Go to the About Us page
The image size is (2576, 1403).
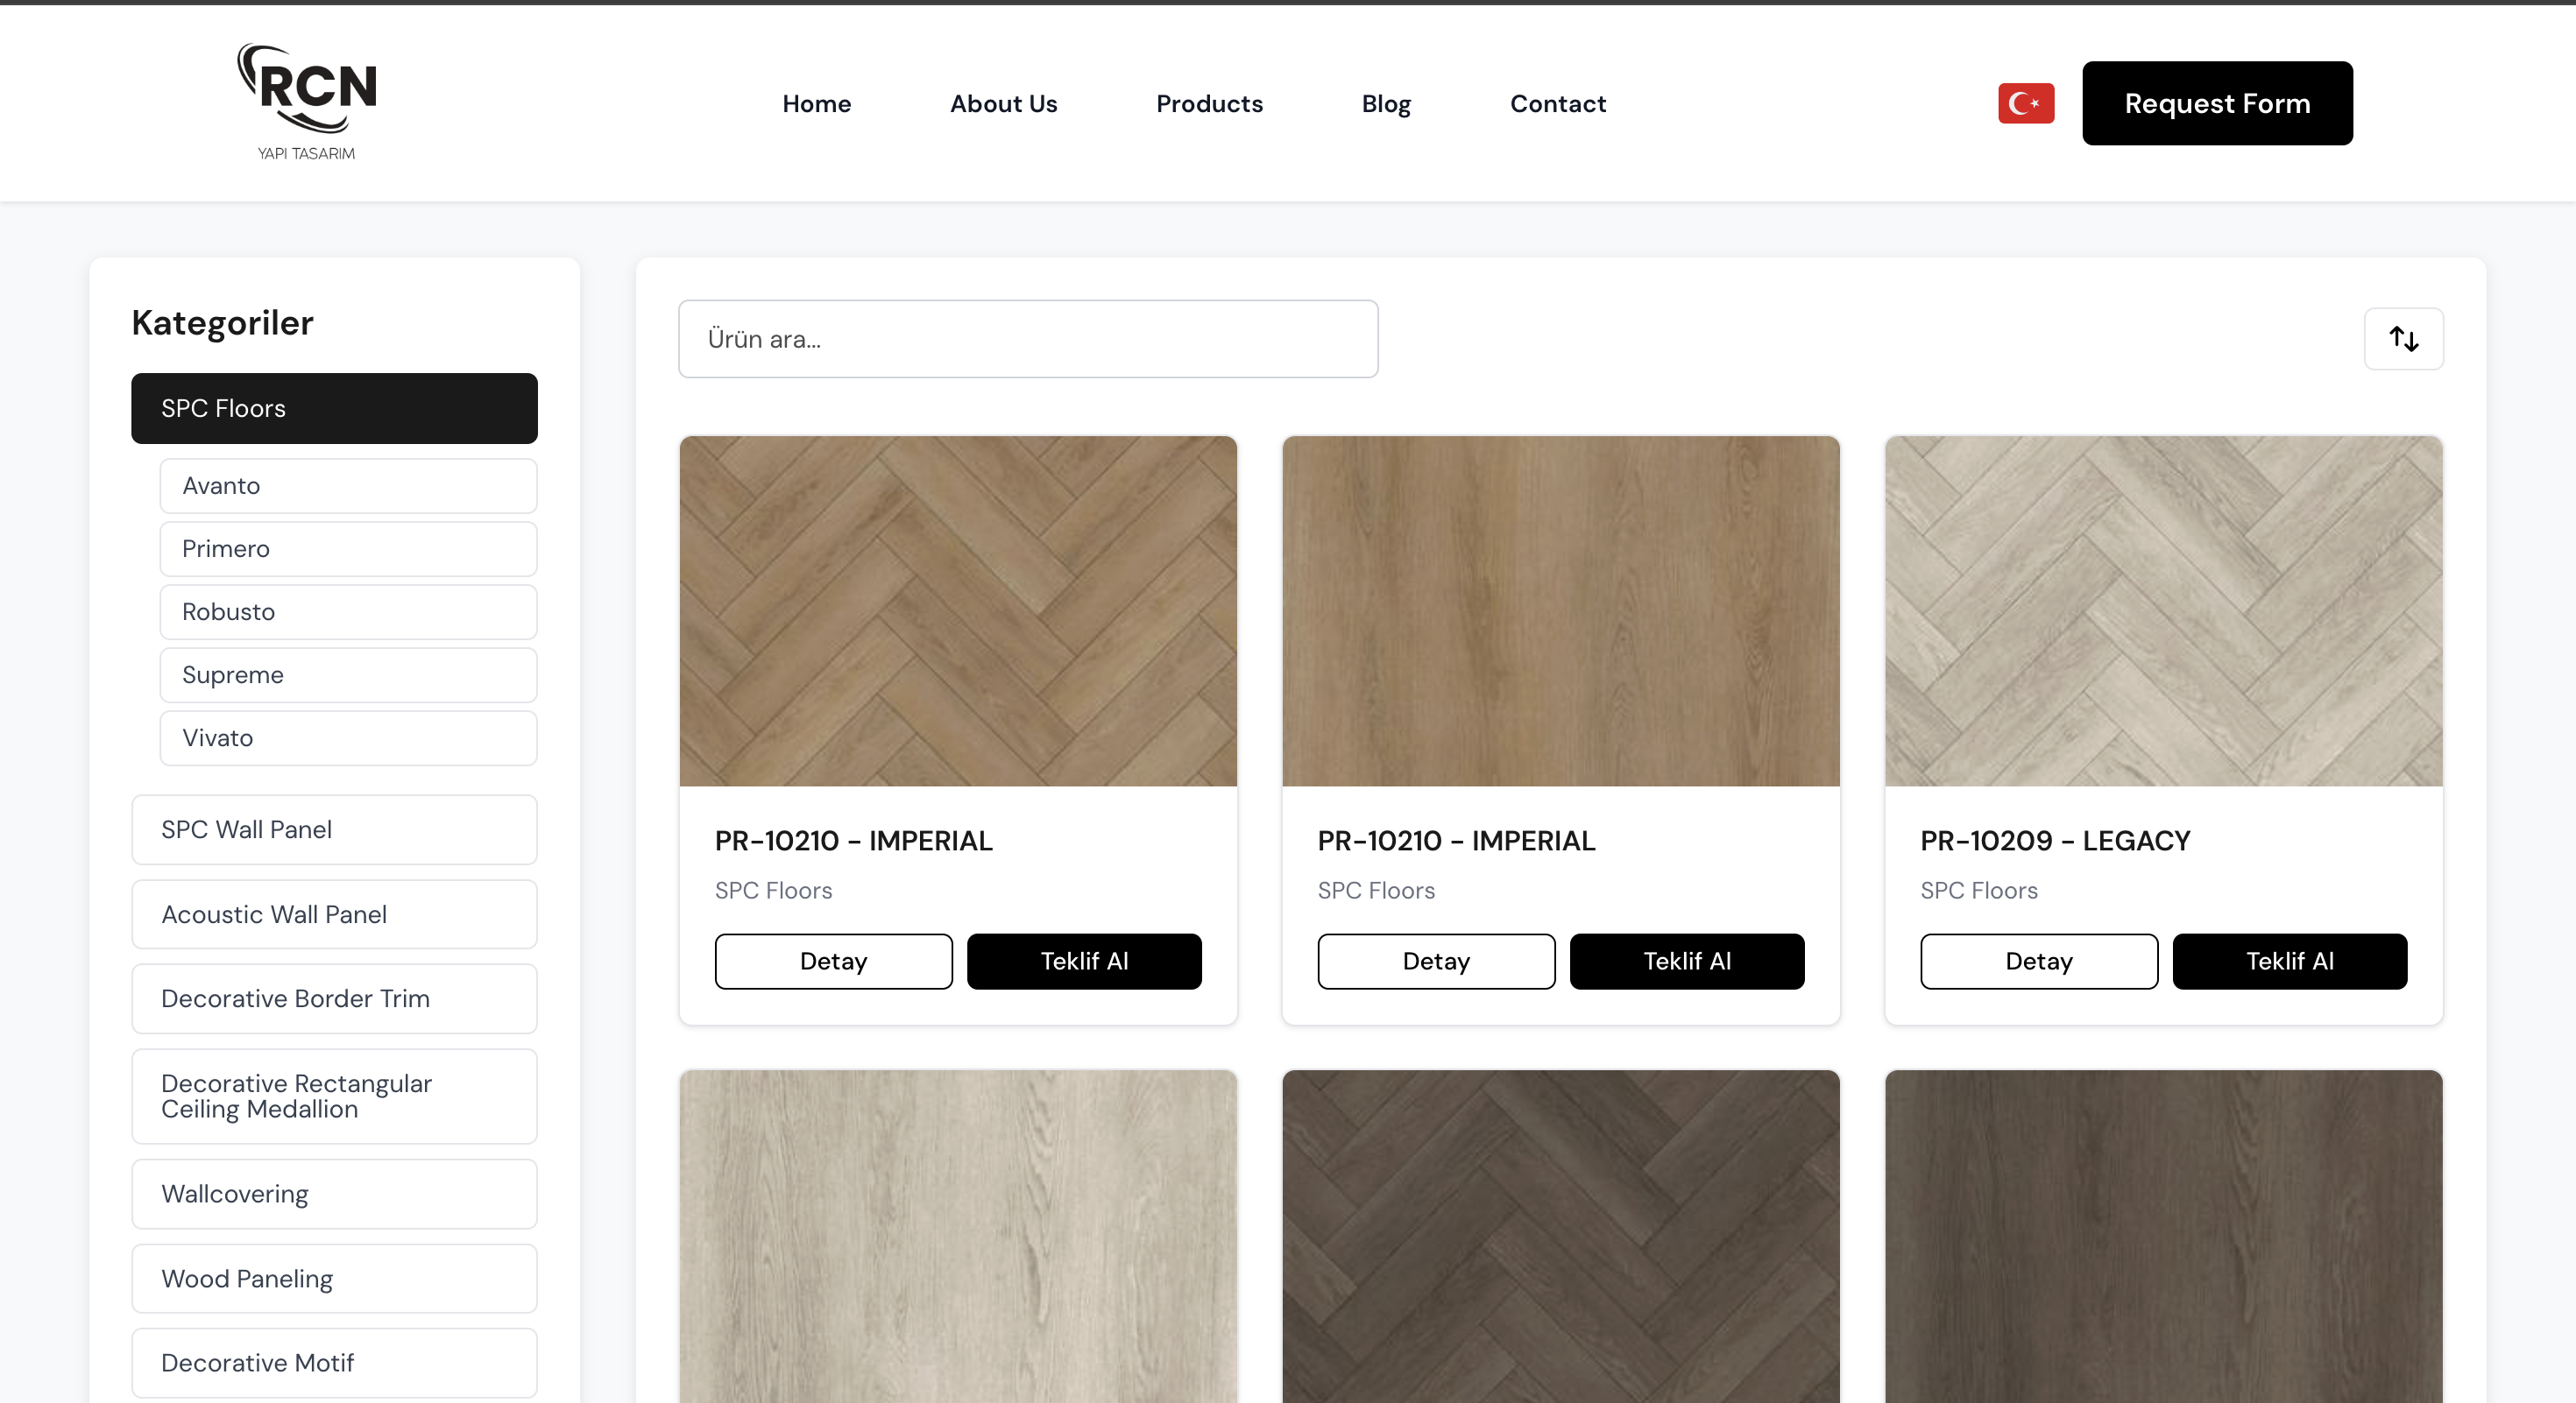(x=1002, y=103)
